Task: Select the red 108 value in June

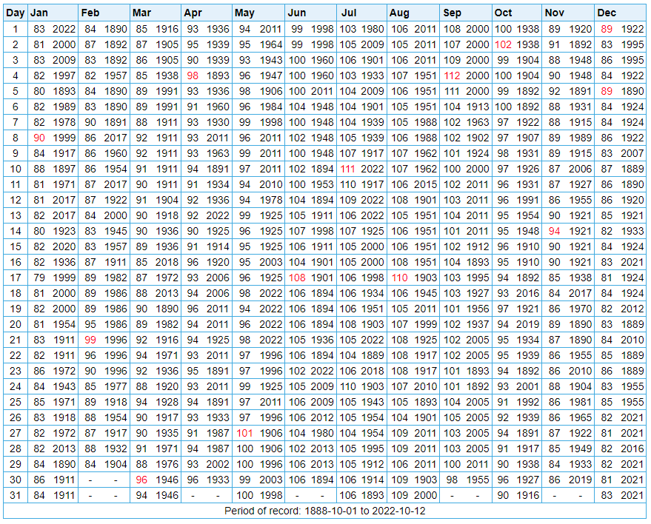Action: (x=297, y=278)
